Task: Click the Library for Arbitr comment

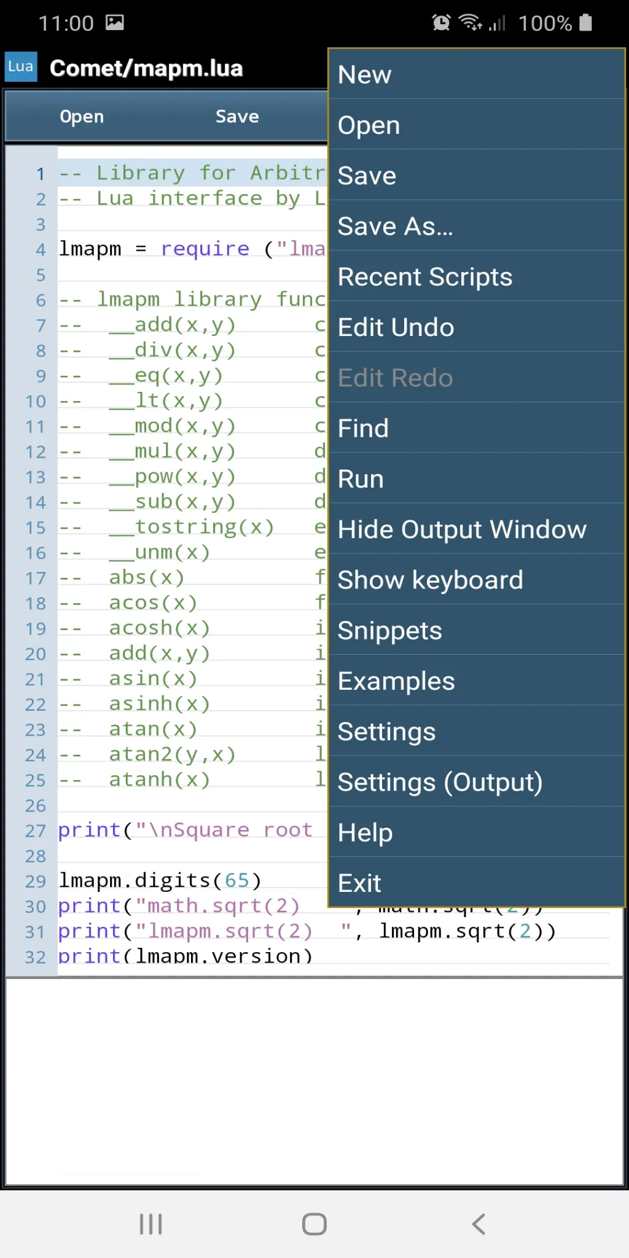Action: (x=192, y=173)
